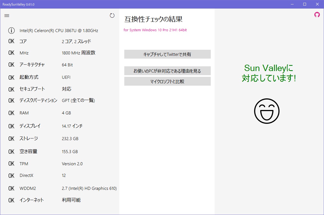
Task: Click the CPU info icon
Action: click(x=11, y=31)
